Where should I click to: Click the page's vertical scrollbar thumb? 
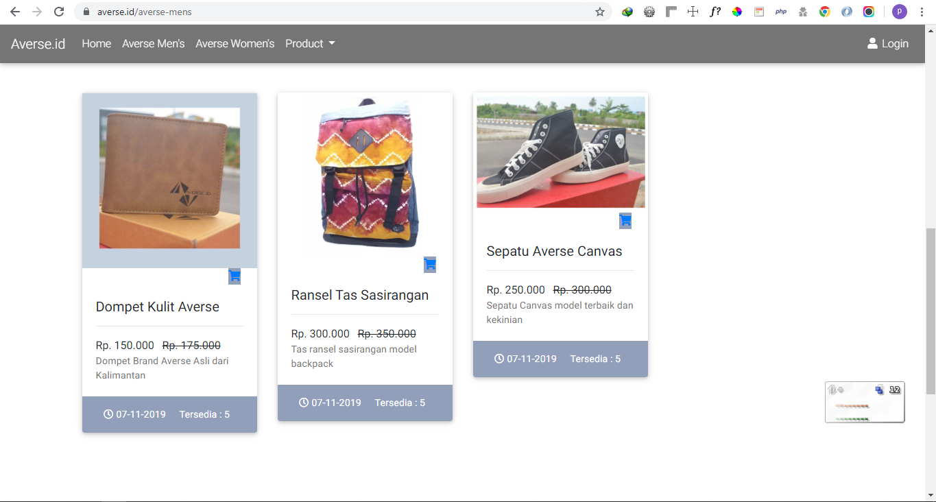tap(931, 311)
